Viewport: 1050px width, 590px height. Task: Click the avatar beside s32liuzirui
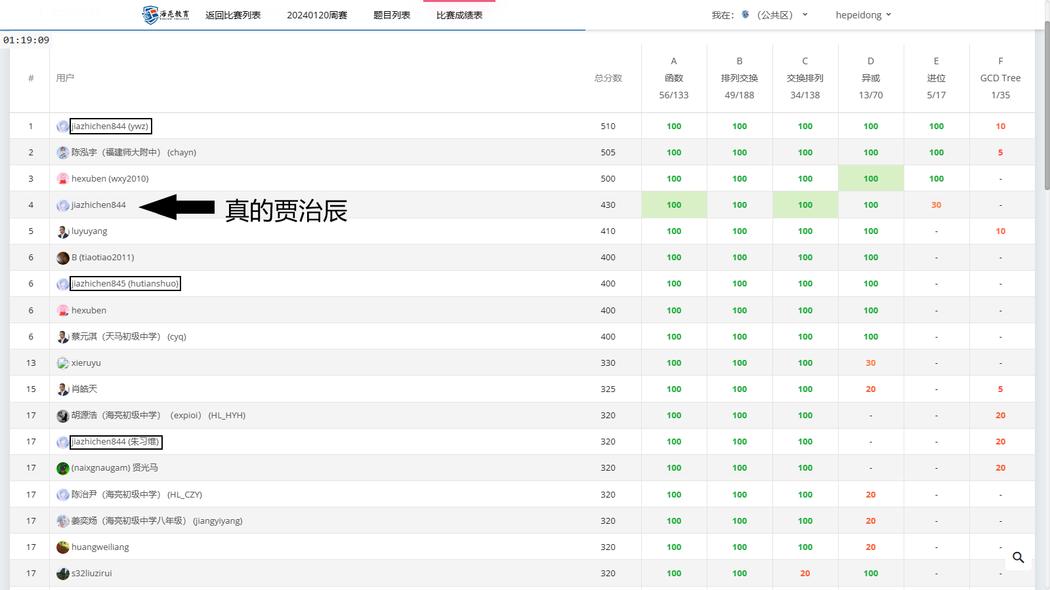tap(63, 574)
